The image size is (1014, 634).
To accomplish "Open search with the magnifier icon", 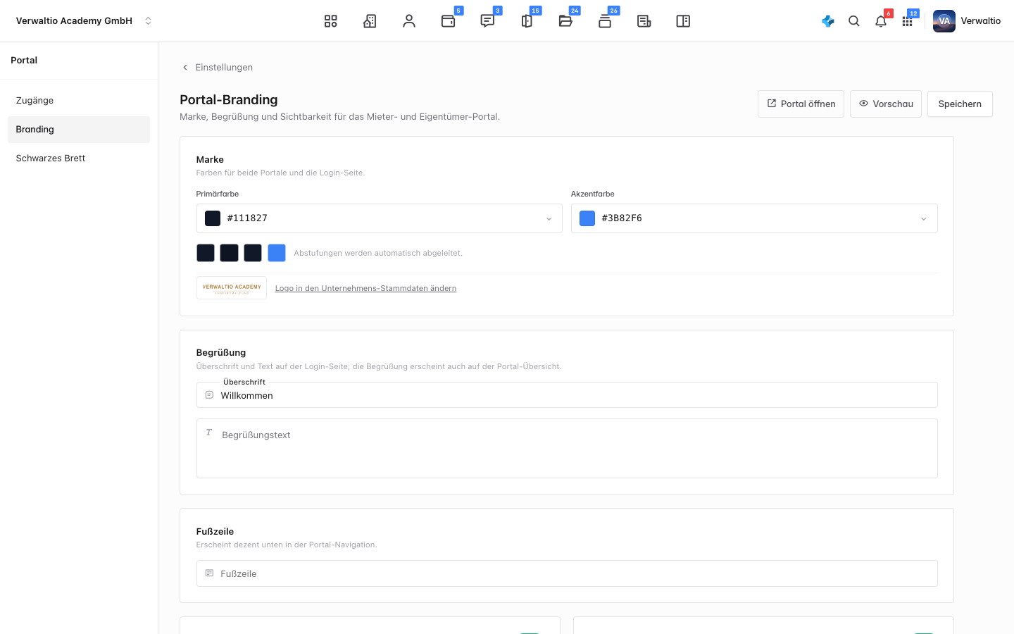I will click(x=854, y=21).
